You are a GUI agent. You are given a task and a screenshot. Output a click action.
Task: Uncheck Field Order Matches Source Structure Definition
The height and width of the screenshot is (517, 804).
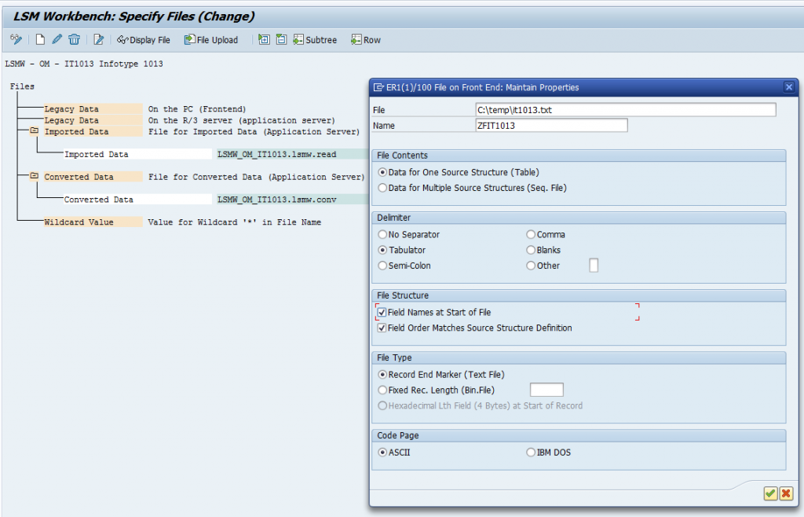[x=382, y=328]
